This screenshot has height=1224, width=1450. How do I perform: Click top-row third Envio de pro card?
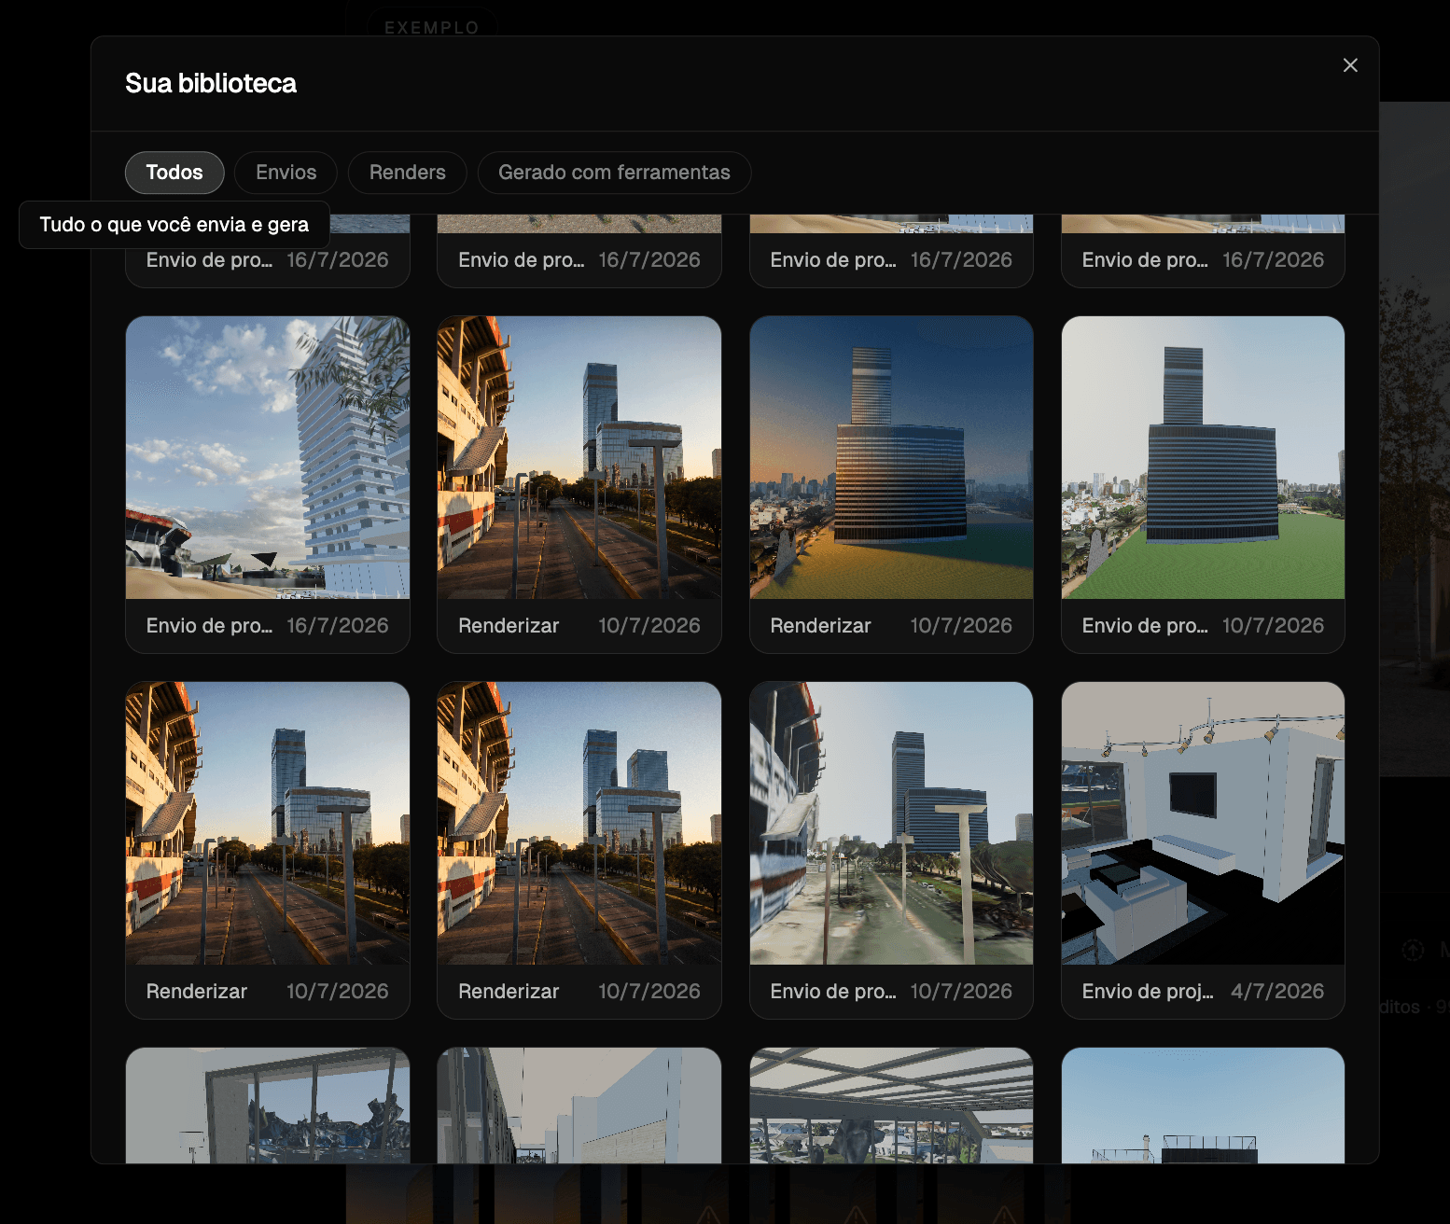pyautogui.click(x=891, y=252)
